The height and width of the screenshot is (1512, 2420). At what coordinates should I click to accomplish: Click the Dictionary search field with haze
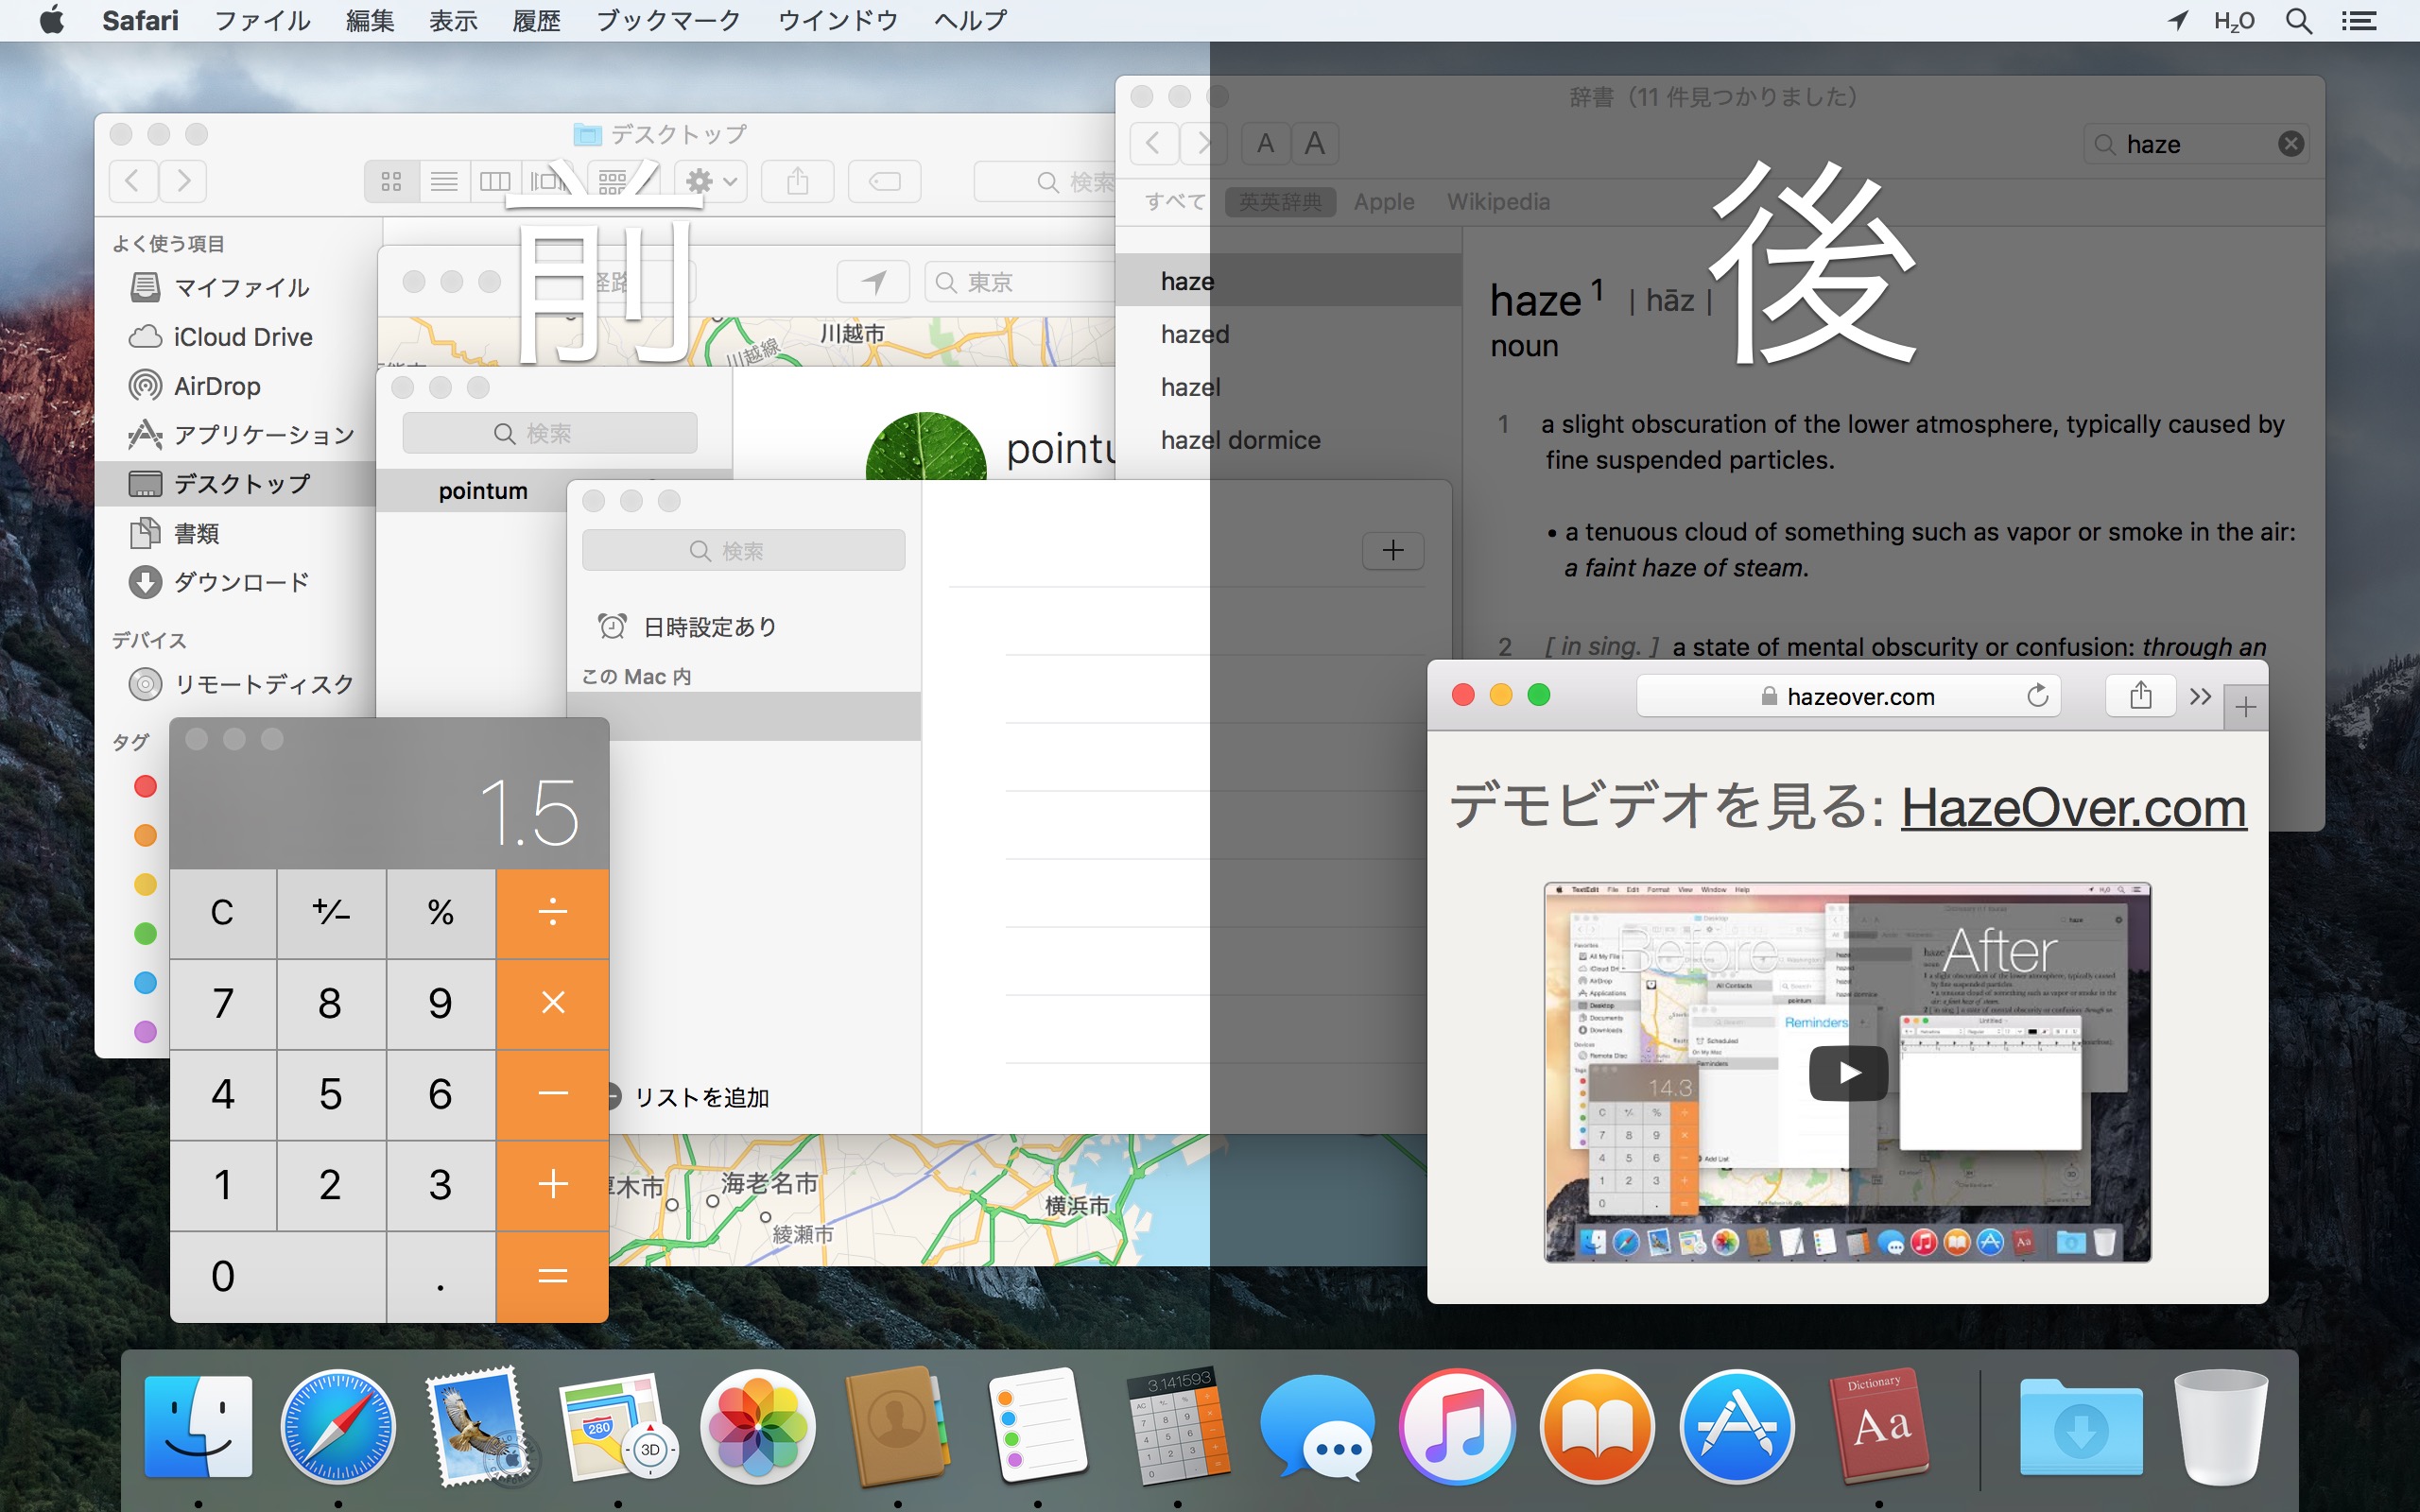2196,144
